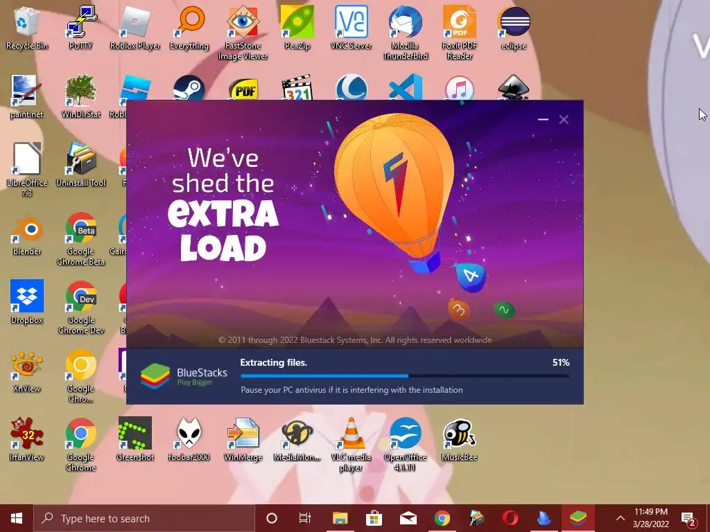Open Google Chrome Dev shortcut
710x532 pixels.
80,307
